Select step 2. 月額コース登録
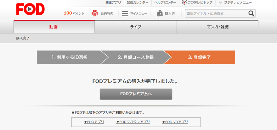277x130 pixels. click(136, 57)
